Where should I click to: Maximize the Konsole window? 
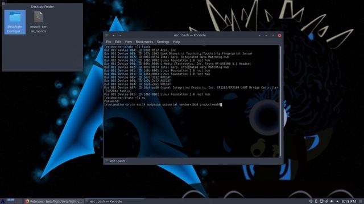273,35
